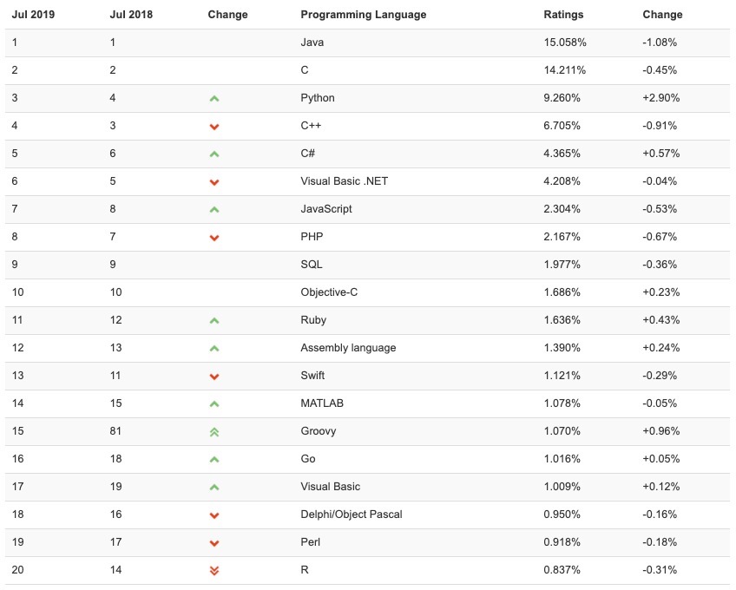Click the double red down arrow for R

click(x=214, y=570)
